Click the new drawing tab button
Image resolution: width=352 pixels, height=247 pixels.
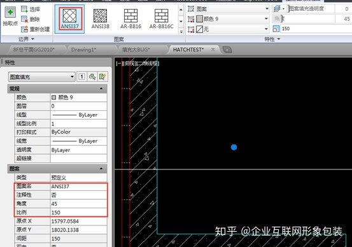pyautogui.click(x=227, y=50)
